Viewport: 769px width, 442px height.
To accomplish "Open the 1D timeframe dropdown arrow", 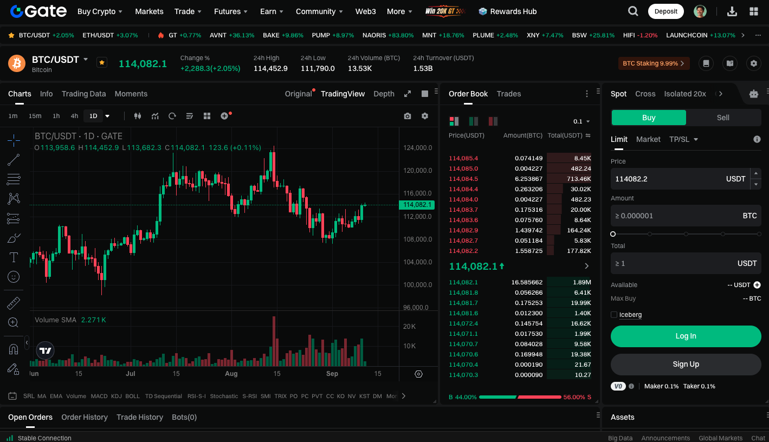I will (107, 116).
